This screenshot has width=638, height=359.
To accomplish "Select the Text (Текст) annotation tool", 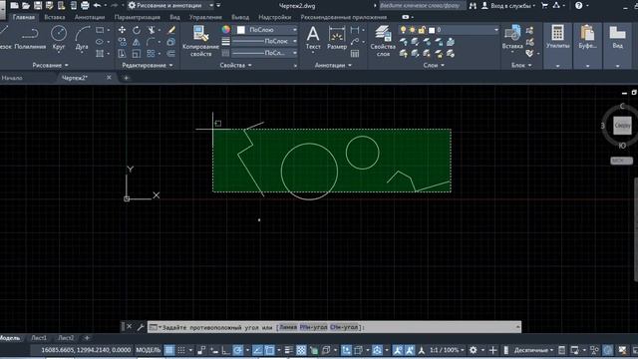I will coord(313,38).
